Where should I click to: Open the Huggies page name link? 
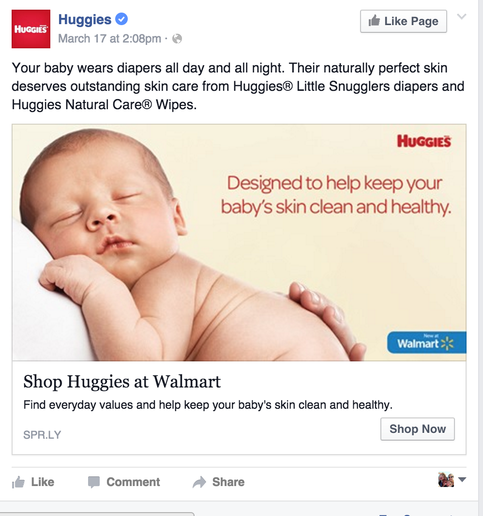pos(85,19)
